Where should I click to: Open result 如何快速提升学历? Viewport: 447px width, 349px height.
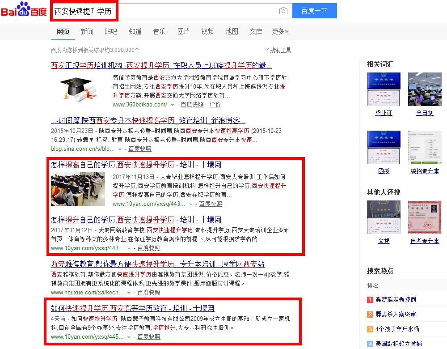point(133,308)
